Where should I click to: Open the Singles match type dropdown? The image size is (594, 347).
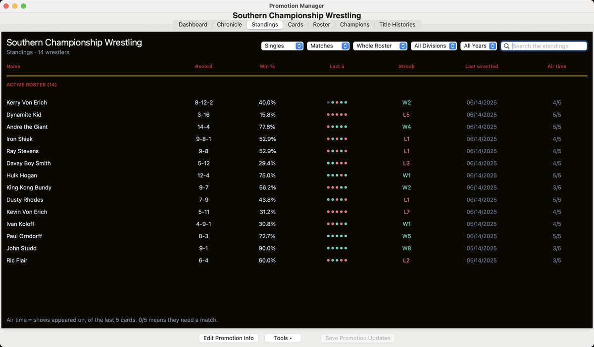tap(283, 46)
